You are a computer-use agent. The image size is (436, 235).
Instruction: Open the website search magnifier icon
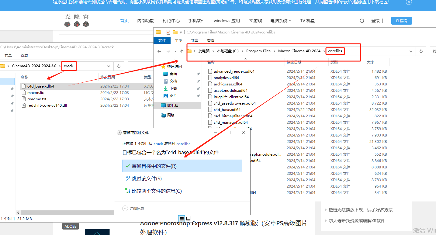pyautogui.click(x=362, y=21)
